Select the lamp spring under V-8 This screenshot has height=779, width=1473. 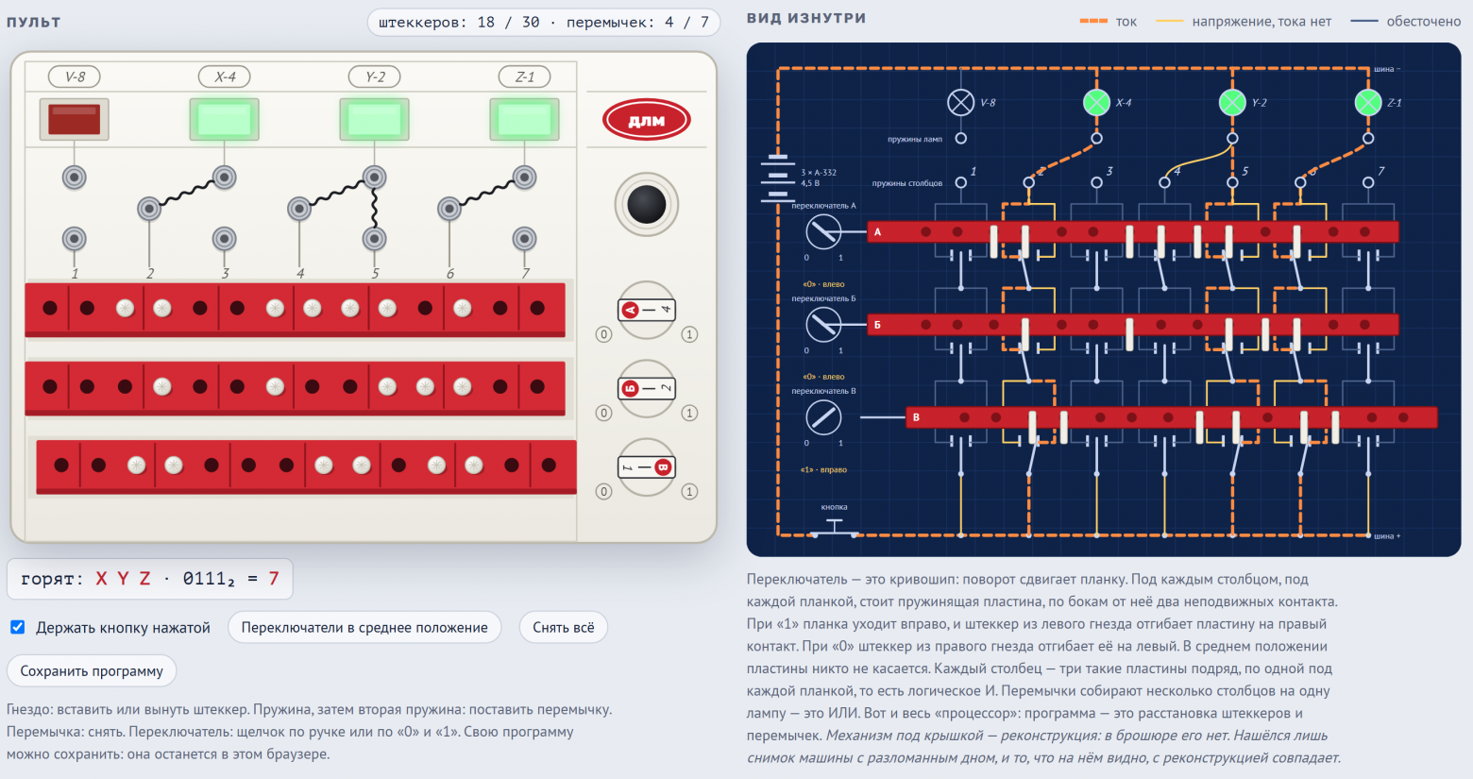pyautogui.click(x=75, y=177)
